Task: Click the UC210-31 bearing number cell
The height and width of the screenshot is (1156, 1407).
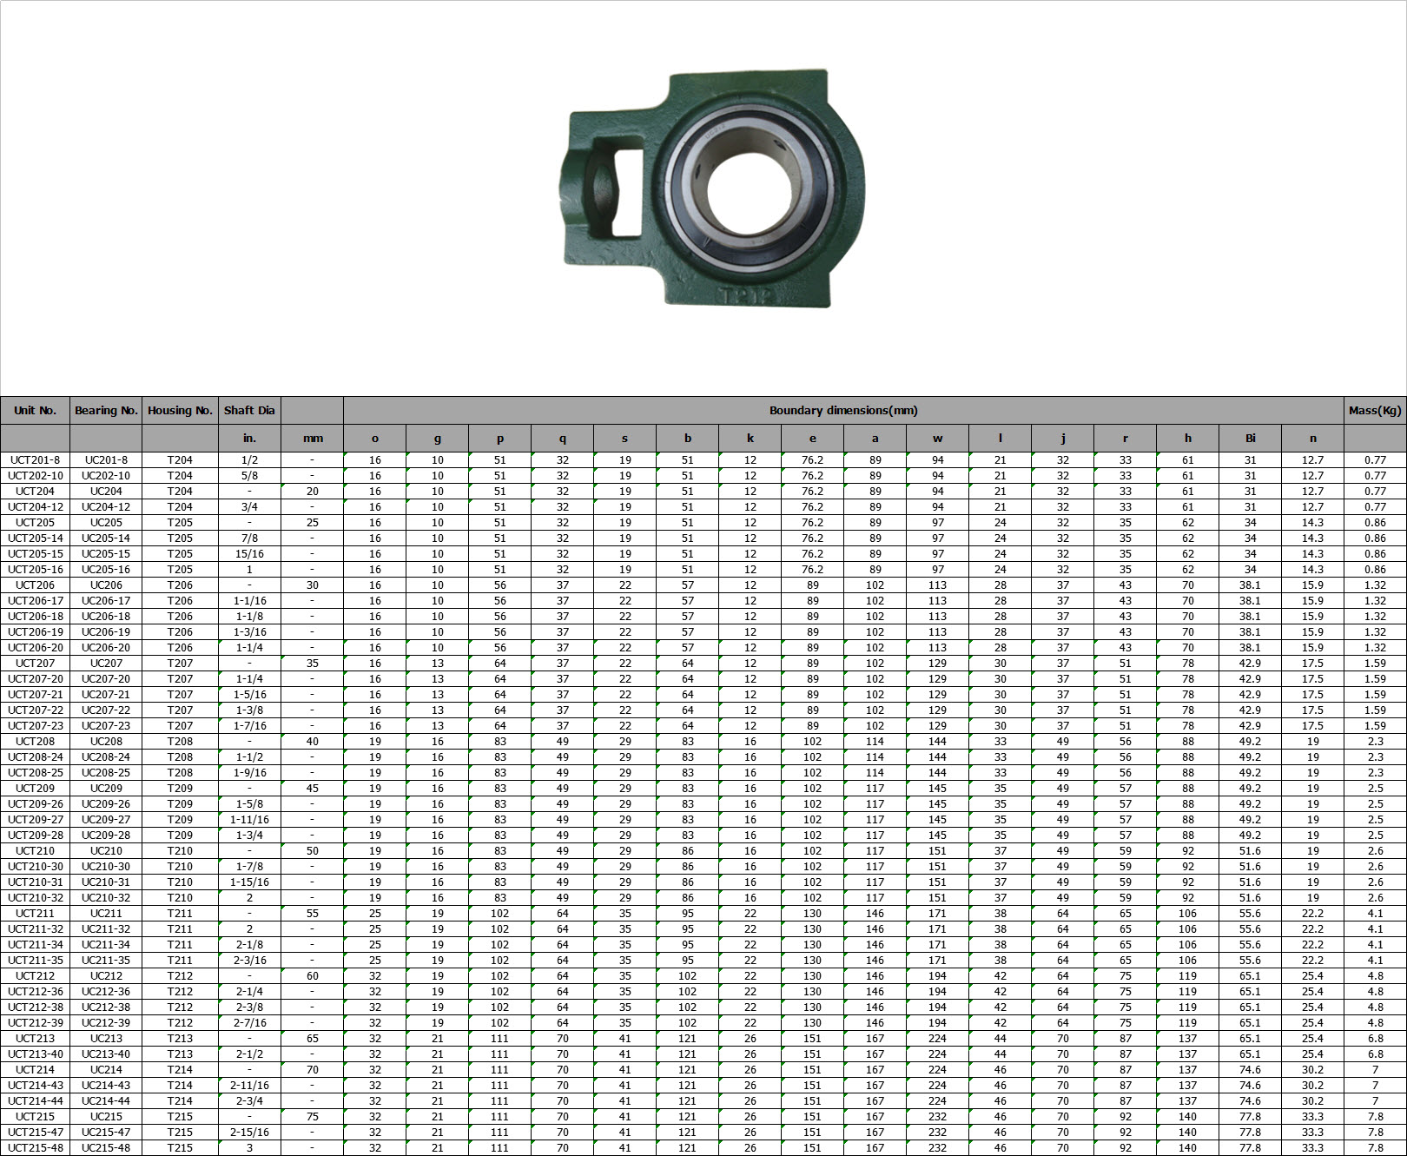Action: tap(106, 882)
